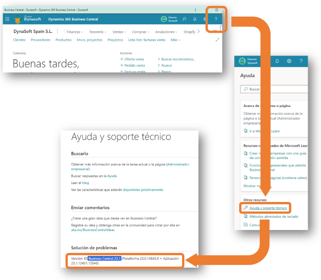Click user avatar in Ayuda panel header
Screen dimensions: 321x280
tap(242, 61)
